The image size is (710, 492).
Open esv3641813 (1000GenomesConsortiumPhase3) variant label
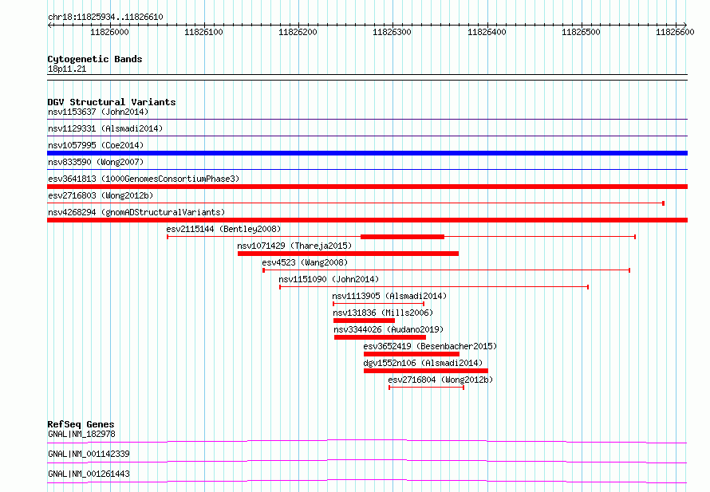click(x=144, y=179)
